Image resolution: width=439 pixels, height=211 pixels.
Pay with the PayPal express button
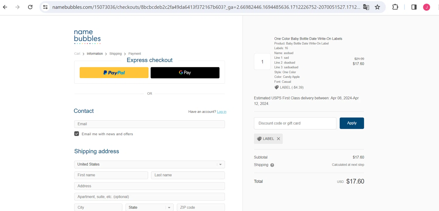[x=114, y=73]
